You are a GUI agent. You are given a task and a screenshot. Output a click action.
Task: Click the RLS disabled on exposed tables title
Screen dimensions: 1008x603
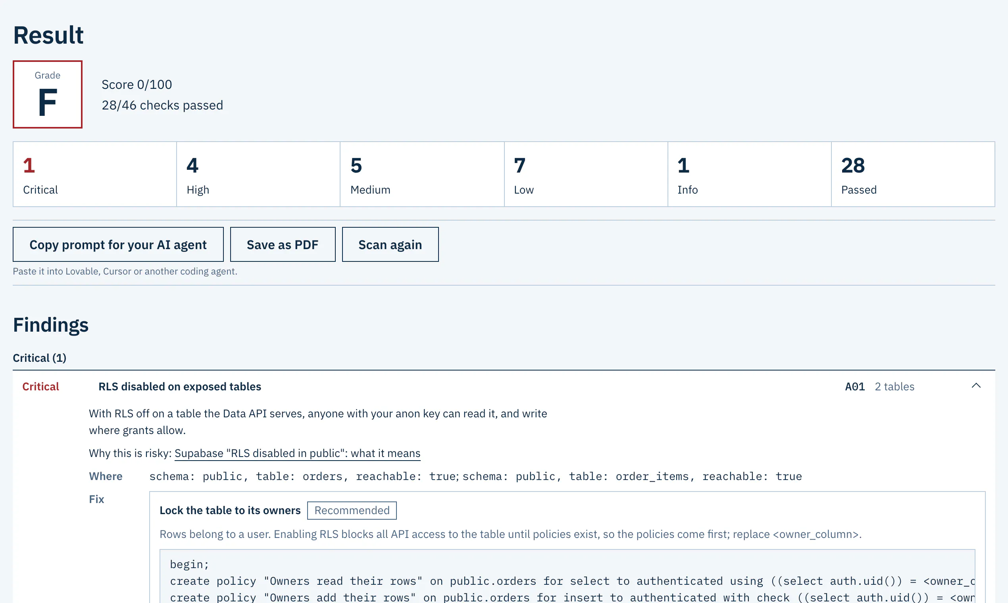[x=180, y=386]
